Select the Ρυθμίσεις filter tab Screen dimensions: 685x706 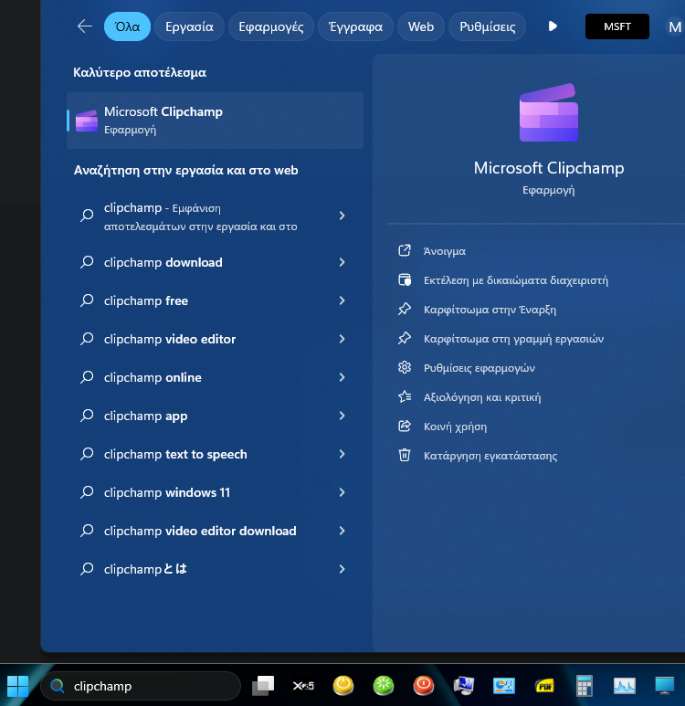click(488, 26)
